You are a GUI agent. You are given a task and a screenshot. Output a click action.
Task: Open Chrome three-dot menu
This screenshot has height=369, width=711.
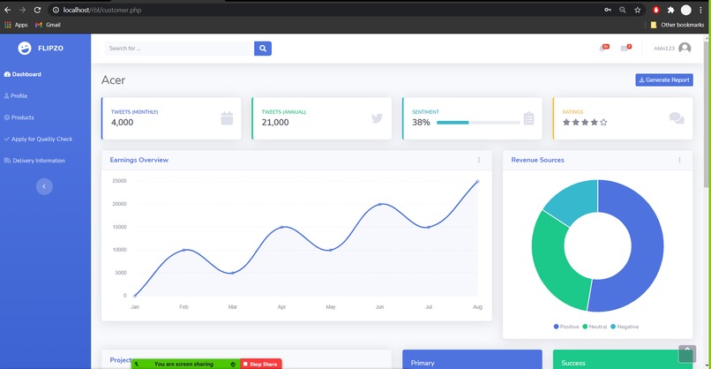(701, 10)
